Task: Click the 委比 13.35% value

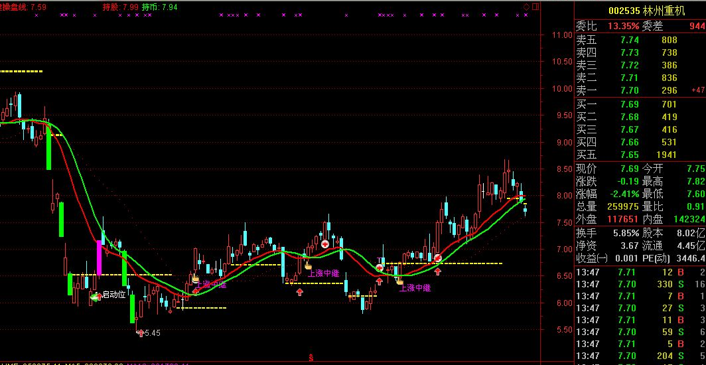Action: [624, 26]
